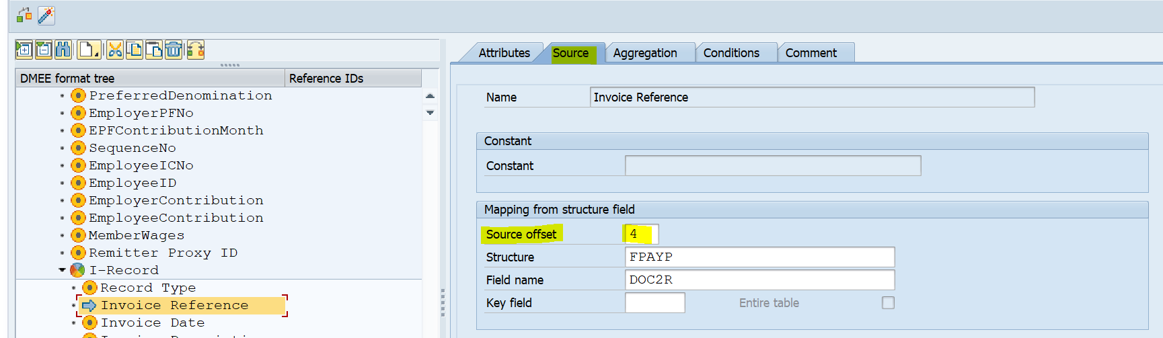Image resolution: width=1163 pixels, height=338 pixels.
Task: Click the Paste node icon
Action: point(154,50)
